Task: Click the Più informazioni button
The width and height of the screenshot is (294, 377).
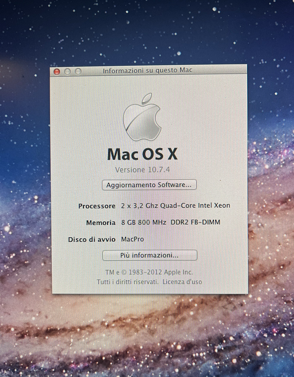Action: coord(150,255)
